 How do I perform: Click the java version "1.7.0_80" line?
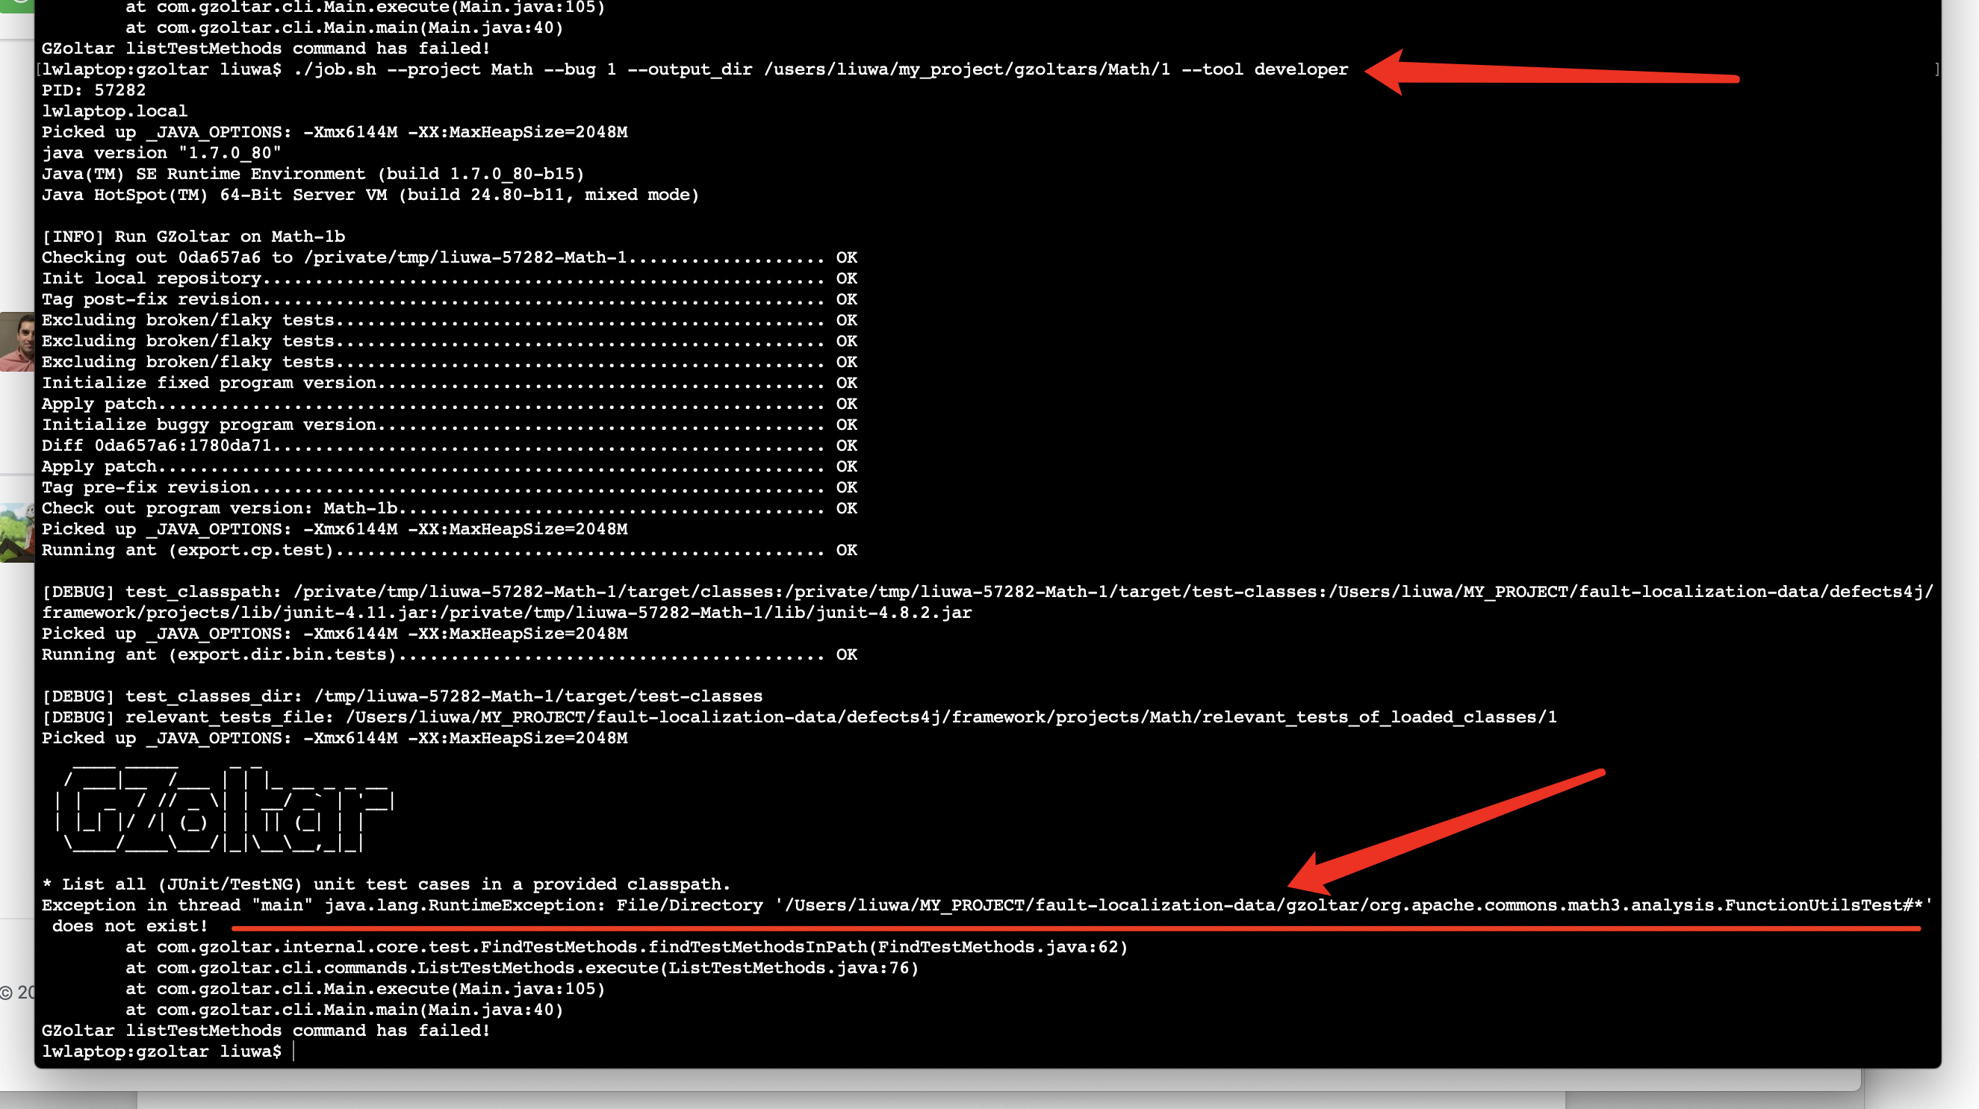pyautogui.click(x=161, y=152)
